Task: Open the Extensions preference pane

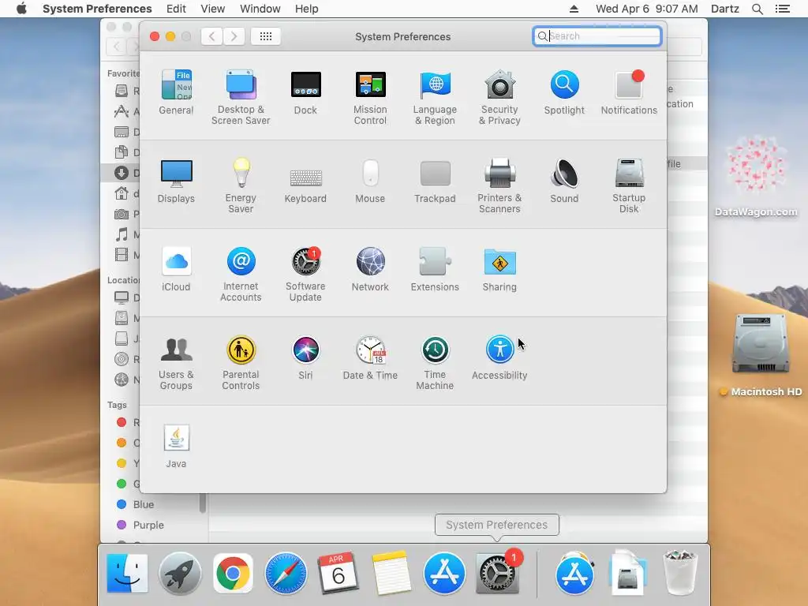Action: click(x=435, y=270)
